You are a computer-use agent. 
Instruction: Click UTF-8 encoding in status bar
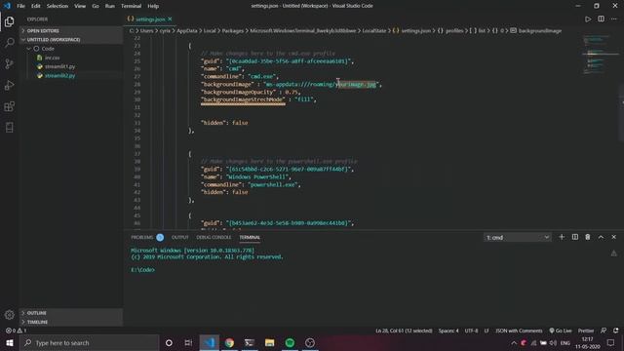pyautogui.click(x=471, y=331)
